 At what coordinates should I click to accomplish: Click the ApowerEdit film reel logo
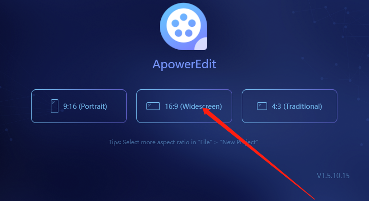coord(184,27)
